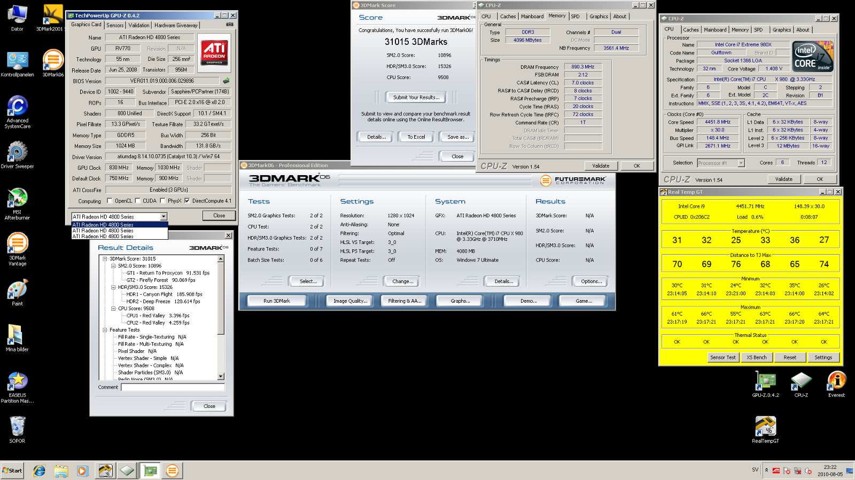Screen dimensions: 855x480
Task: Open Driver Sweeper desktop icon
Action: coord(17,155)
